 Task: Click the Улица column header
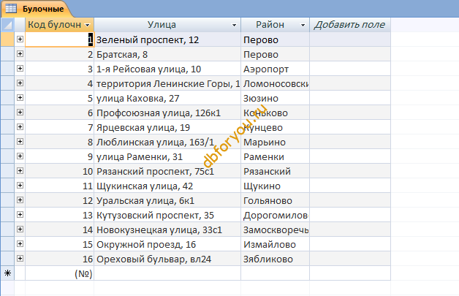click(x=167, y=25)
